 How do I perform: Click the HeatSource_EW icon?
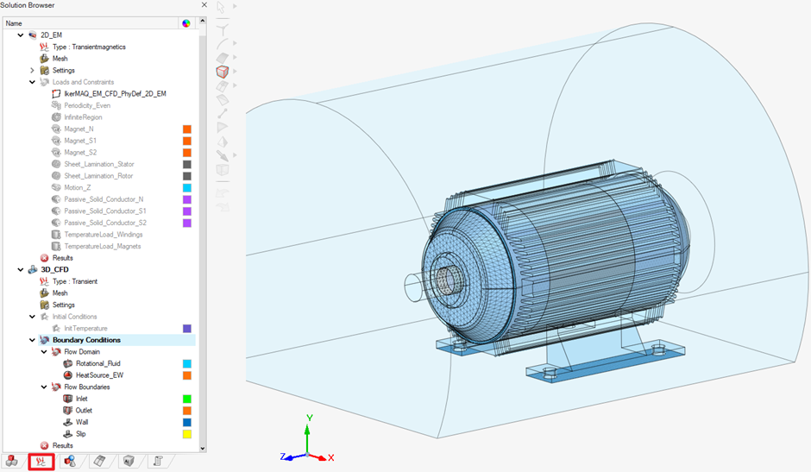point(68,375)
